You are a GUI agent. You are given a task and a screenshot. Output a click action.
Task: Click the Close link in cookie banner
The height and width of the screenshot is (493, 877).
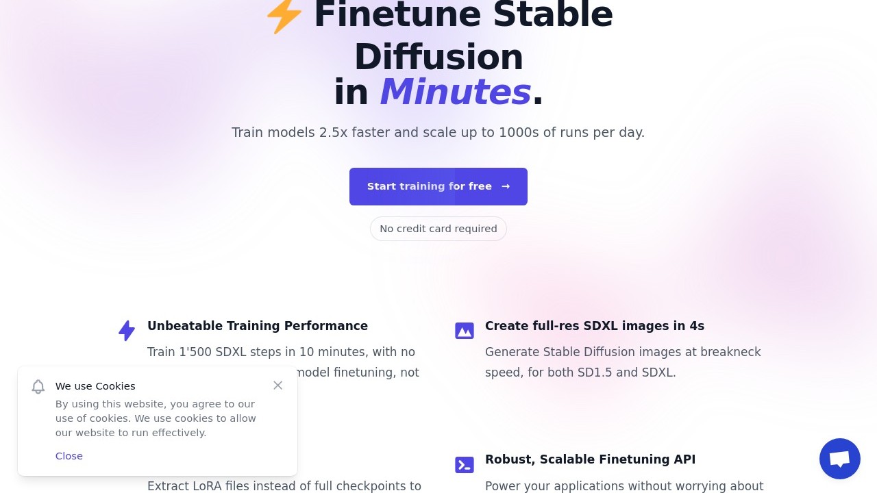pyautogui.click(x=69, y=456)
